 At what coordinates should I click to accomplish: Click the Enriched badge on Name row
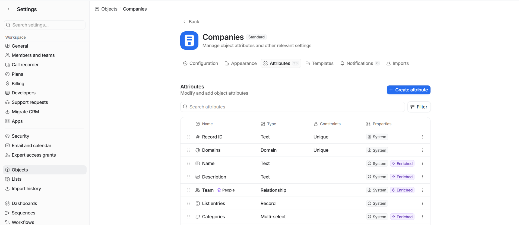point(402,164)
